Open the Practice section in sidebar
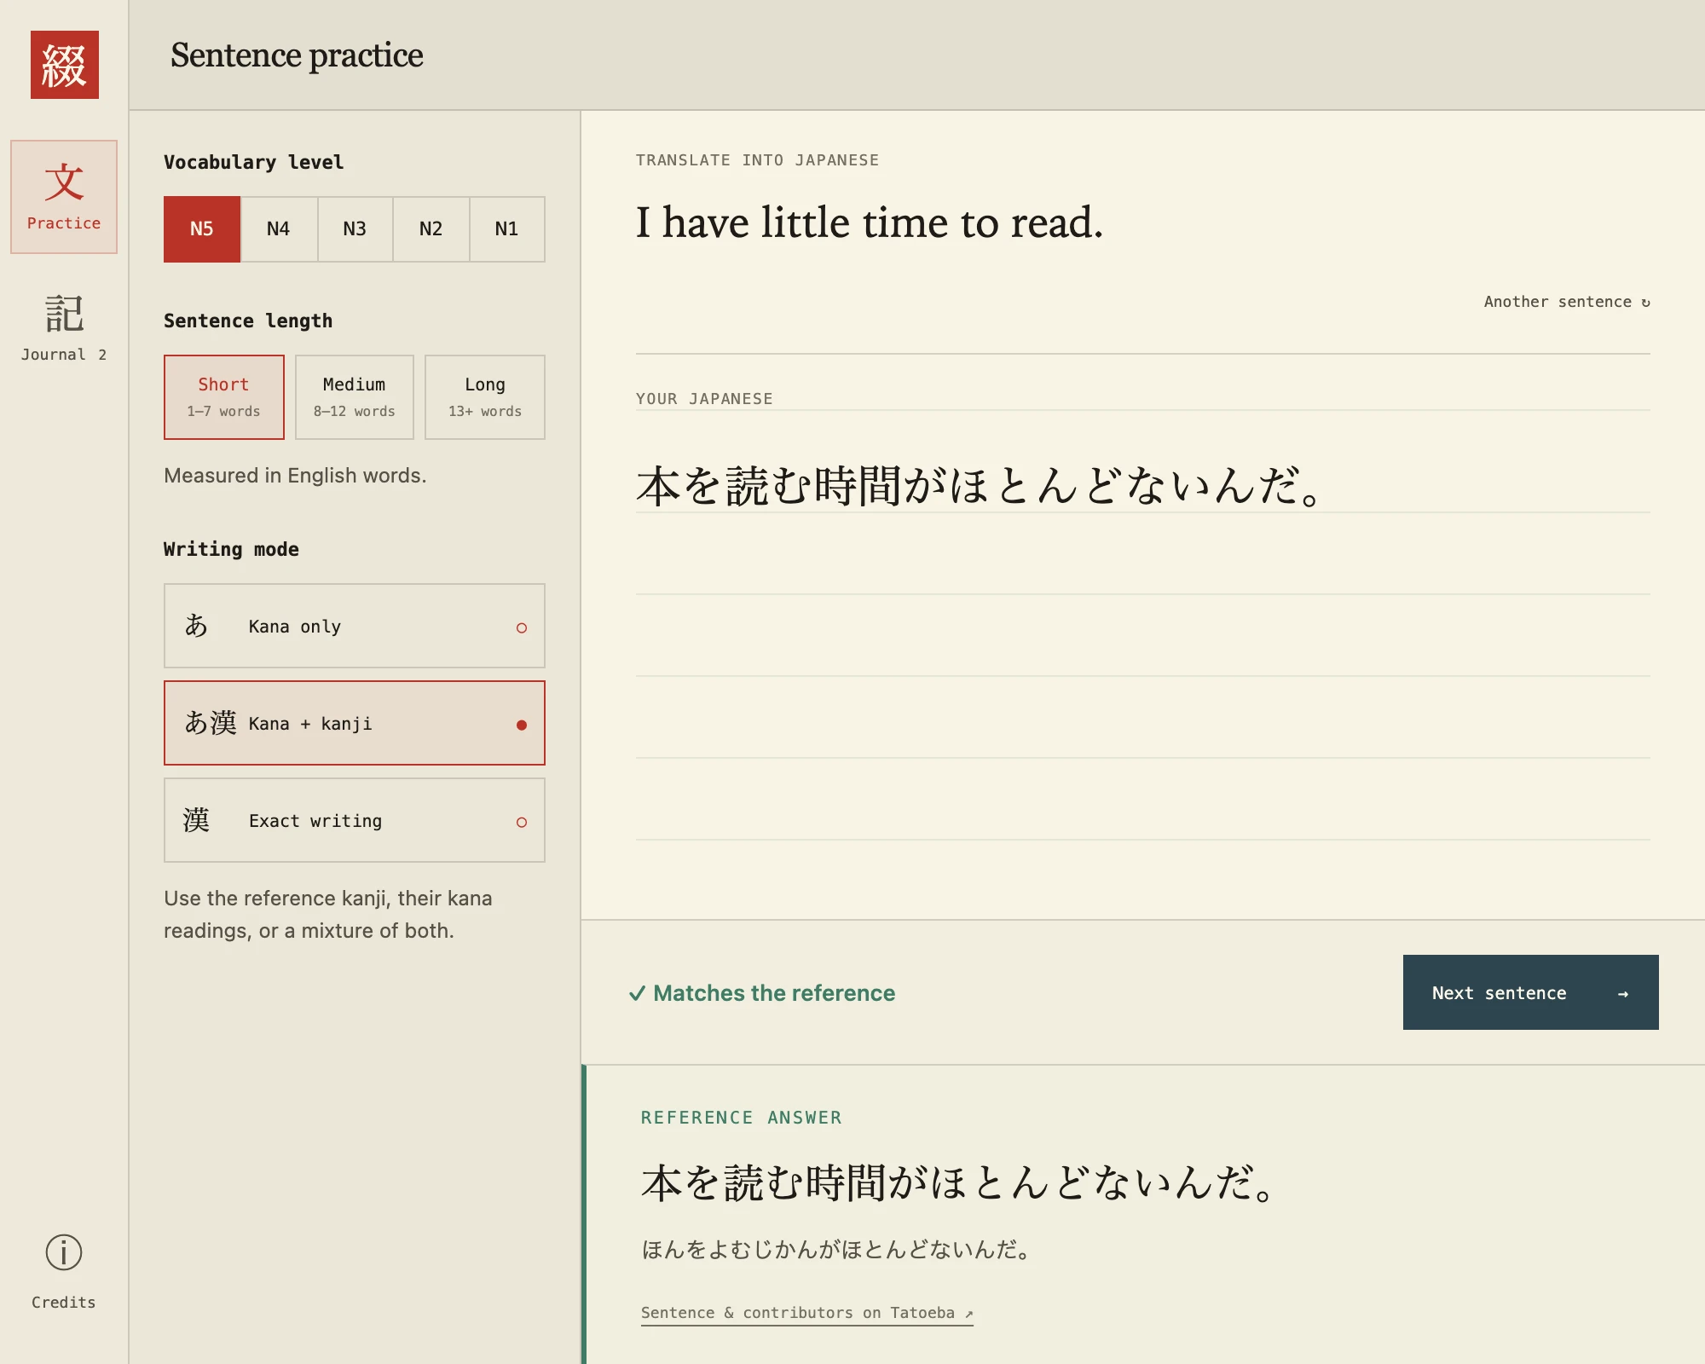Viewport: 1705px width, 1364px height. pos(64,197)
